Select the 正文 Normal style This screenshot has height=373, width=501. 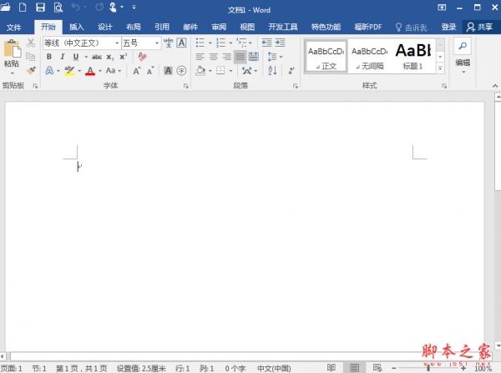click(x=326, y=57)
